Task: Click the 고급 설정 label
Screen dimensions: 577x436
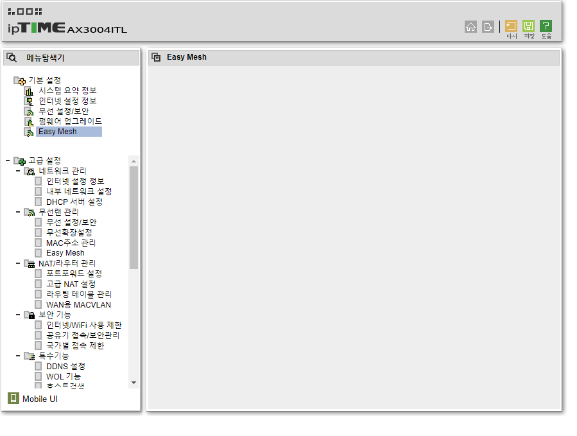Action: click(44, 161)
